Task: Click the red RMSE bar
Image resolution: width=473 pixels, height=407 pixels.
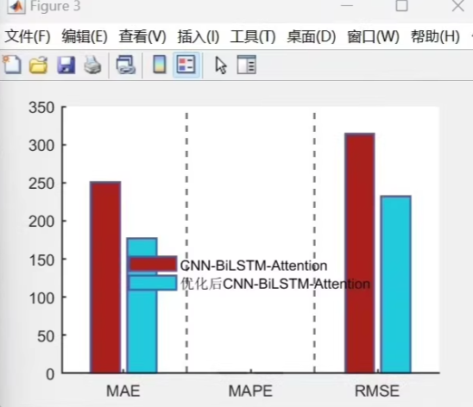Action: (x=360, y=253)
